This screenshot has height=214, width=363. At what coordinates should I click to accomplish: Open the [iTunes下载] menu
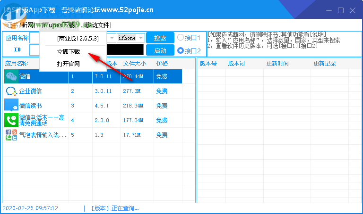point(59,25)
